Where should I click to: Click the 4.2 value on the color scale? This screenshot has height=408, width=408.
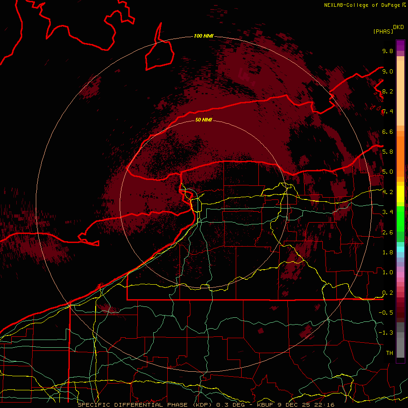pyautogui.click(x=388, y=192)
